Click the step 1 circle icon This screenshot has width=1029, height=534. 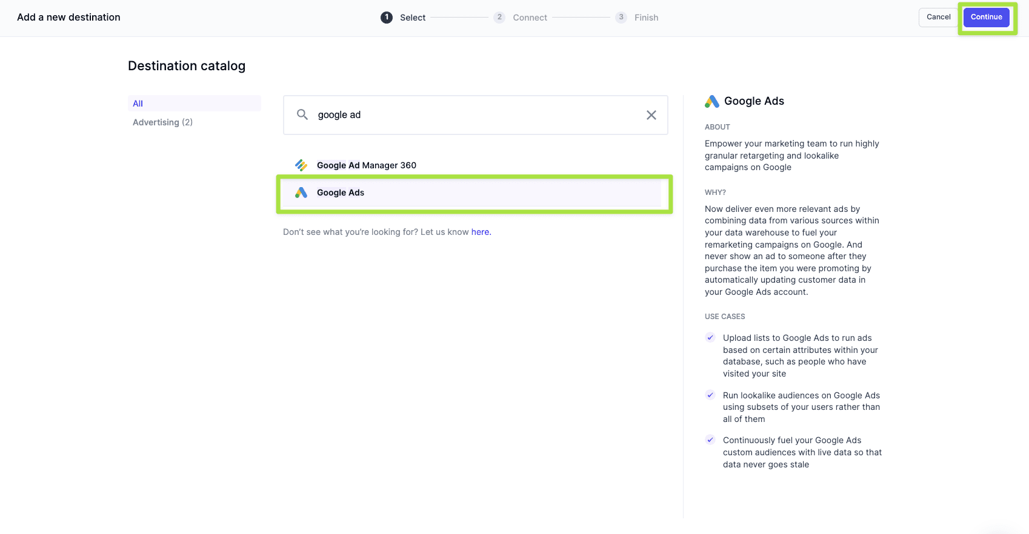[387, 18]
